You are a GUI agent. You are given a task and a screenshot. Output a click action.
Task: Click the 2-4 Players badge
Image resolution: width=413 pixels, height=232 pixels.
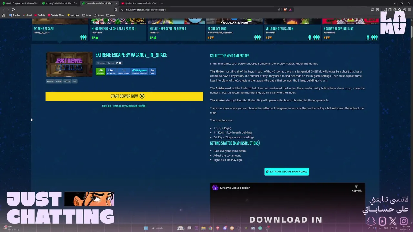152,72
